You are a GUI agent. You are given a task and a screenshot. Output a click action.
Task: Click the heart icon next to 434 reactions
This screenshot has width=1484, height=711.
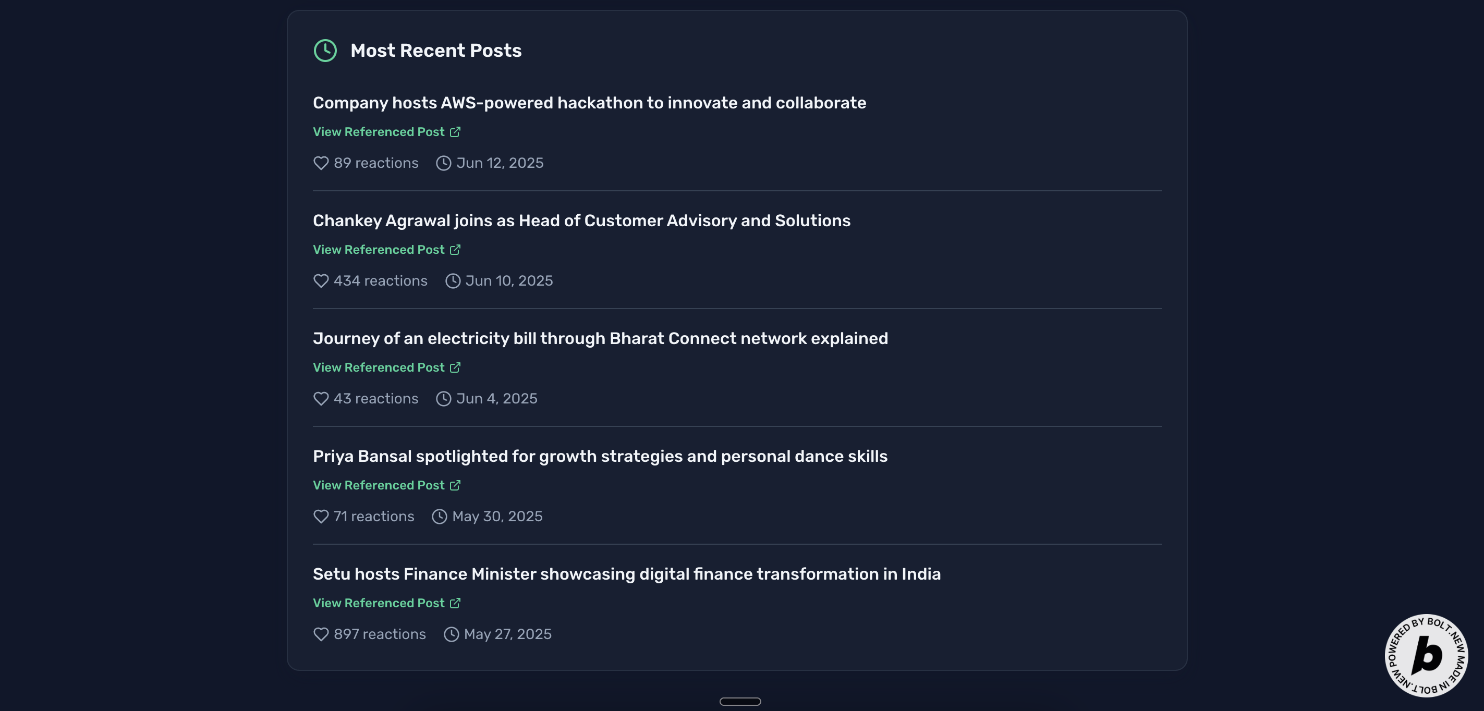point(321,281)
